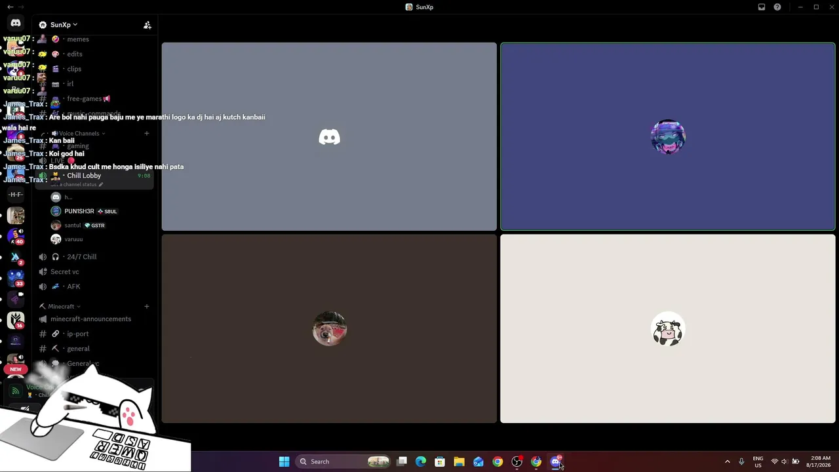Expand the SunXp server menu

click(64, 25)
